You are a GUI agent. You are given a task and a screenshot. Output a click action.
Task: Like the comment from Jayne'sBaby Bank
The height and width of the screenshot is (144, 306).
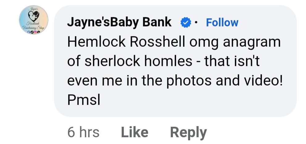pos(135,132)
